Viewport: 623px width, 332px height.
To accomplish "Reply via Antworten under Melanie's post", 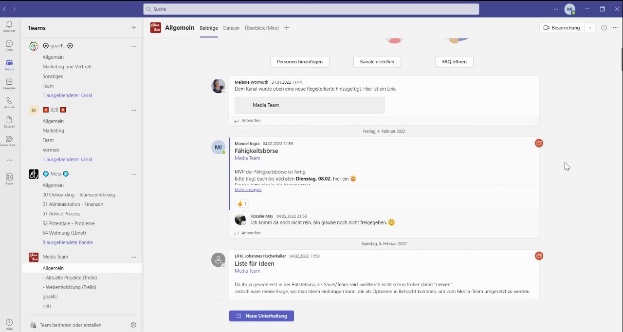I will click(x=247, y=120).
